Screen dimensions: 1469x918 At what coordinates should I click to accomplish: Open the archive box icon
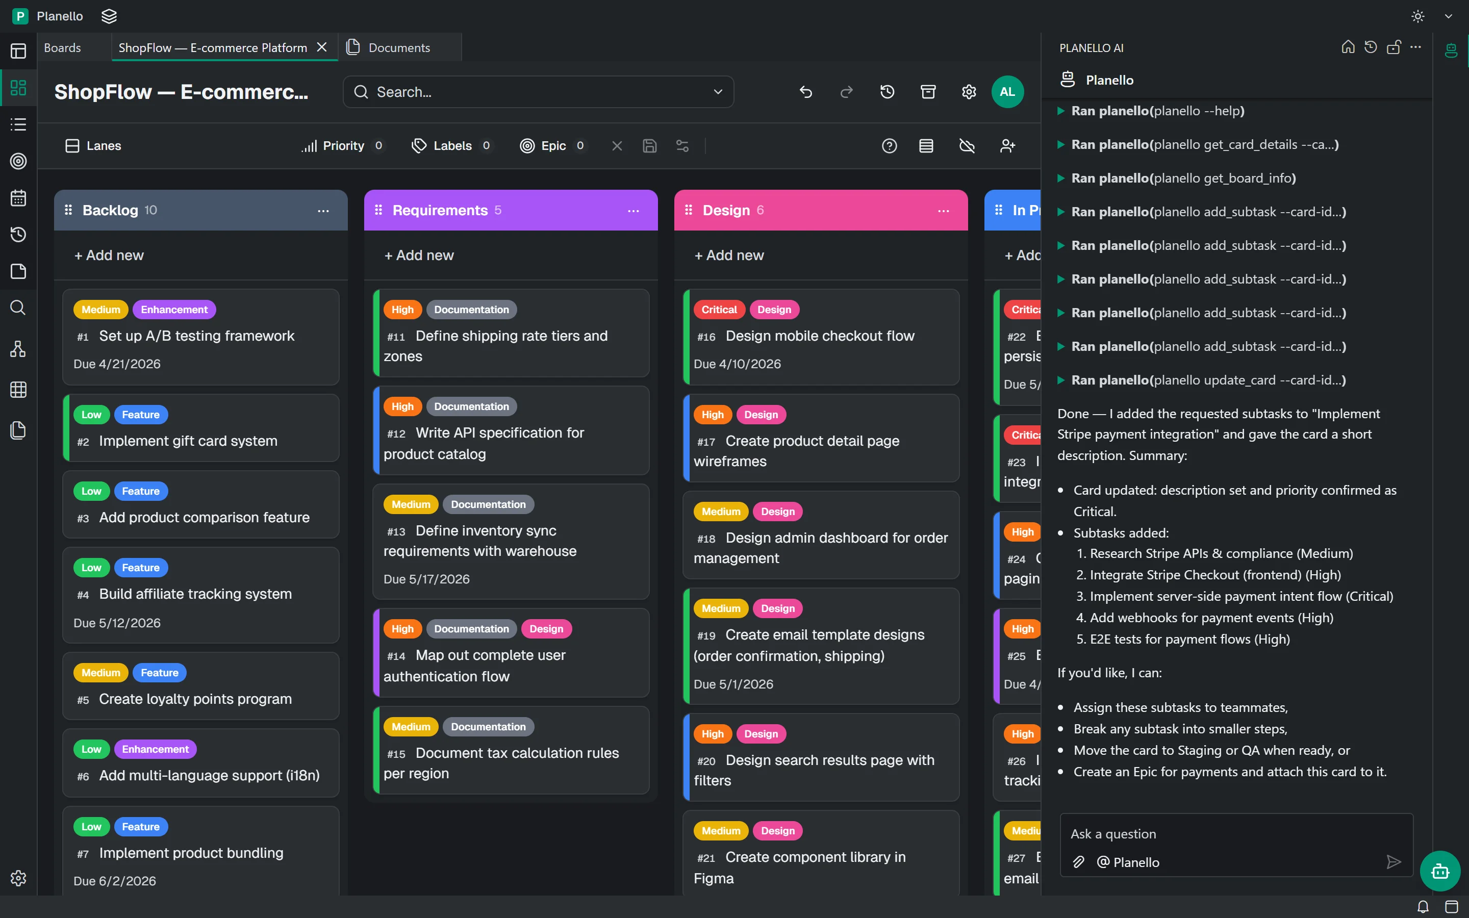point(928,92)
